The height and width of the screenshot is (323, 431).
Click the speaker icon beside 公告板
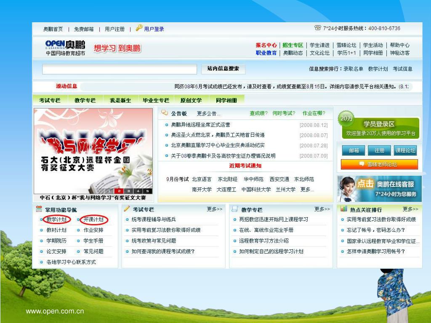pos(165,113)
